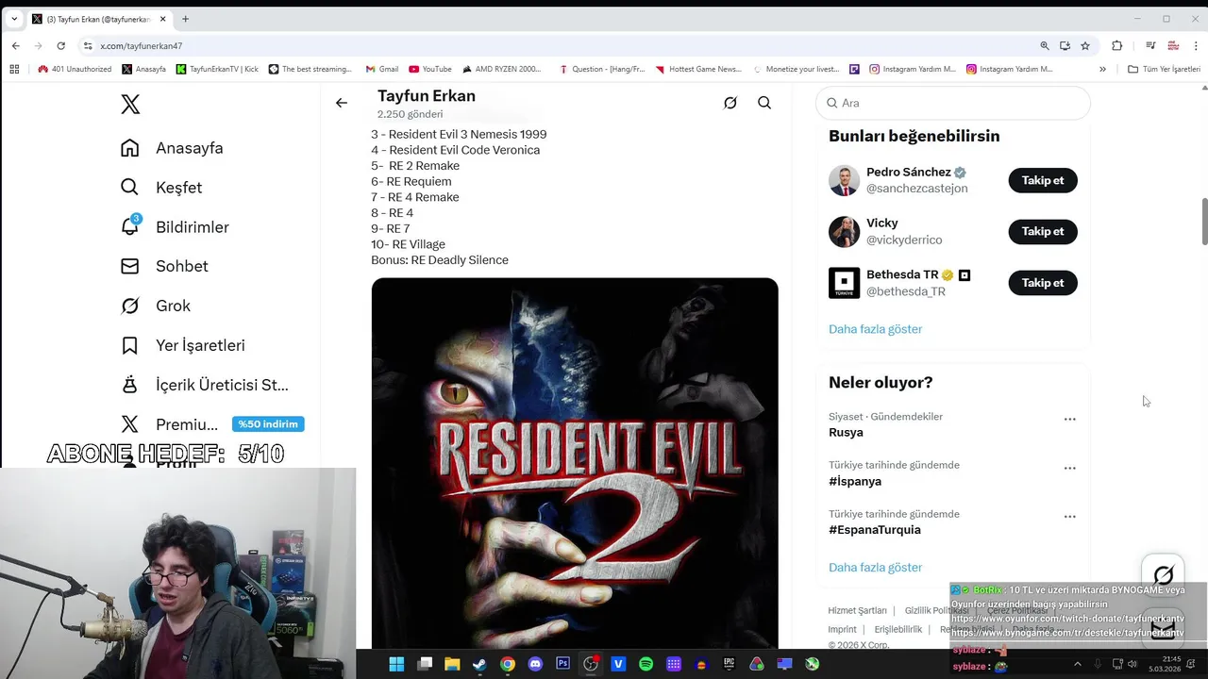Click the search icon in profile header

coord(764,103)
